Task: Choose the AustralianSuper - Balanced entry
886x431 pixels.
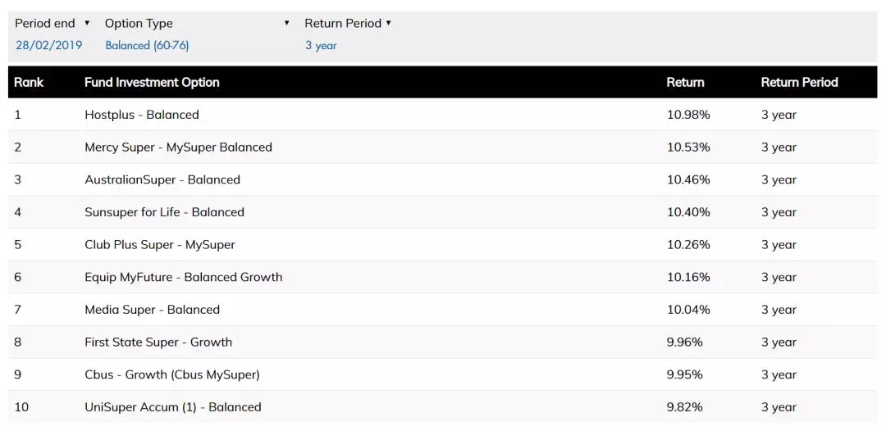Action: (x=443, y=180)
